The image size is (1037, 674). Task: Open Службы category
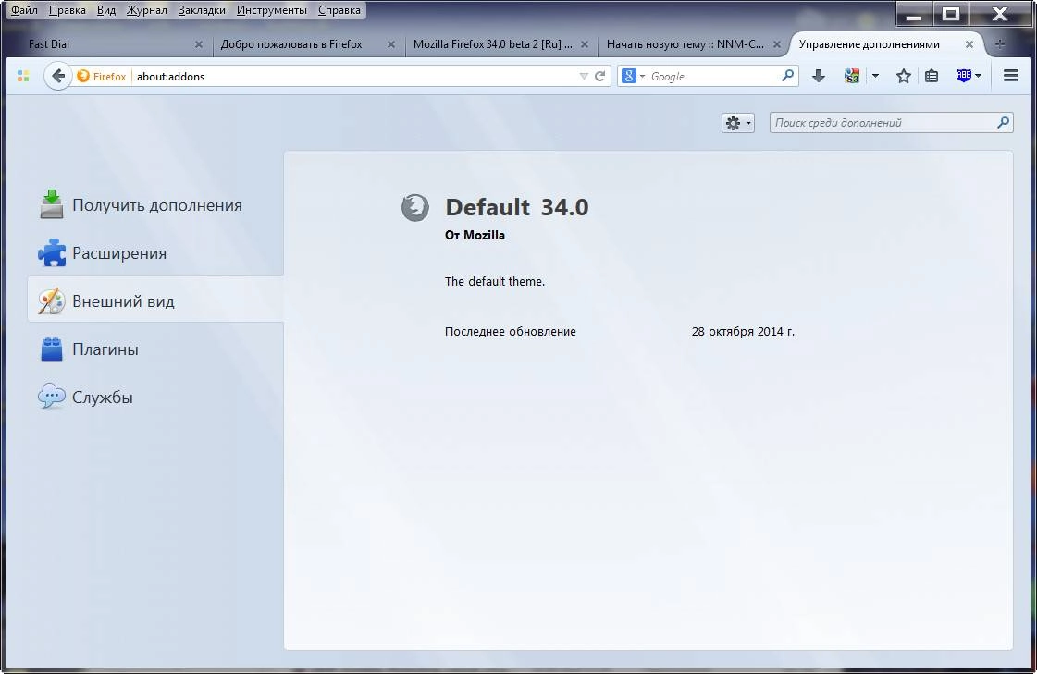tap(155, 398)
